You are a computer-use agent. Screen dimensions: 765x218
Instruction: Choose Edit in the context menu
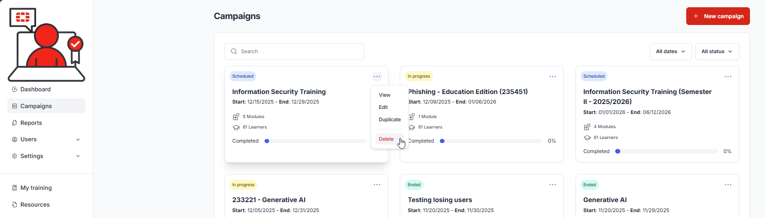383,107
